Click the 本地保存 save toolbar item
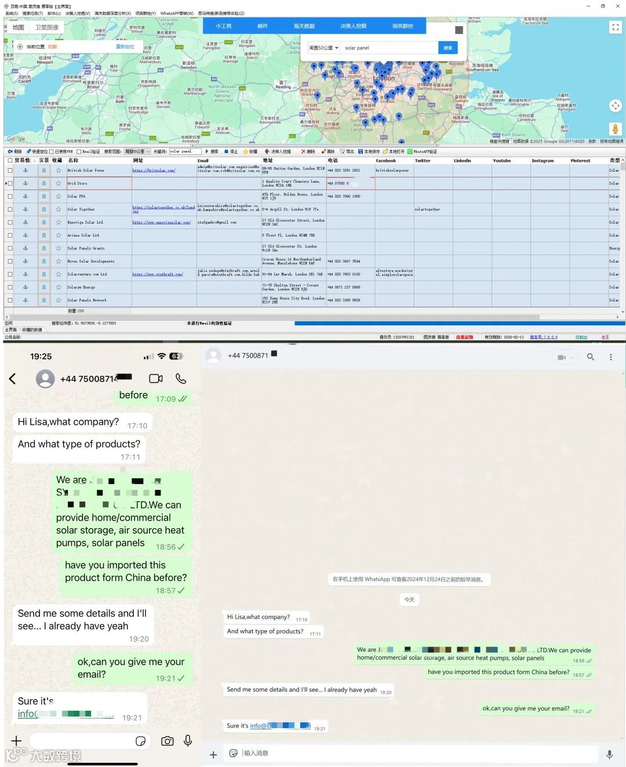 coord(369,151)
